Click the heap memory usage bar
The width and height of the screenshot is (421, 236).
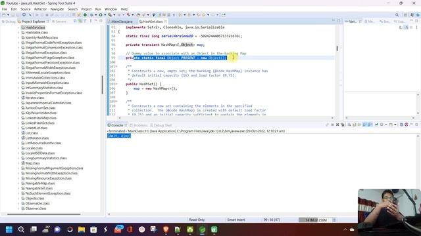pos(315,220)
